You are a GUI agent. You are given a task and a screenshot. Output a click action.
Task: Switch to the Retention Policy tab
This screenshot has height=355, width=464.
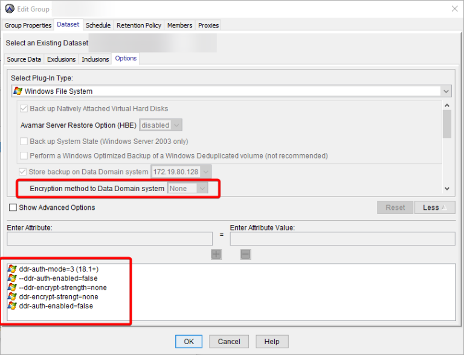[x=139, y=25]
